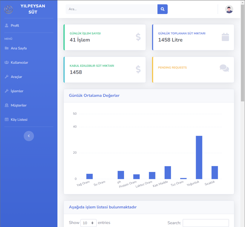
Task: Navigate to Köy Listesi
Action: pyautogui.click(x=19, y=120)
